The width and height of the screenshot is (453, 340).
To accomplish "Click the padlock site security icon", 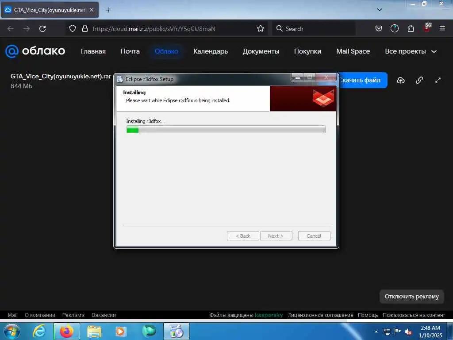I will point(84,28).
